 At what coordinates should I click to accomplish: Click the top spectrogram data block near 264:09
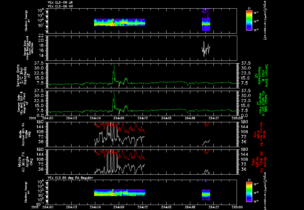(x=120, y=22)
